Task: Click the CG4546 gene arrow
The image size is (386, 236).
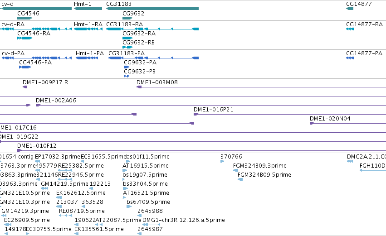Action: point(25,18)
